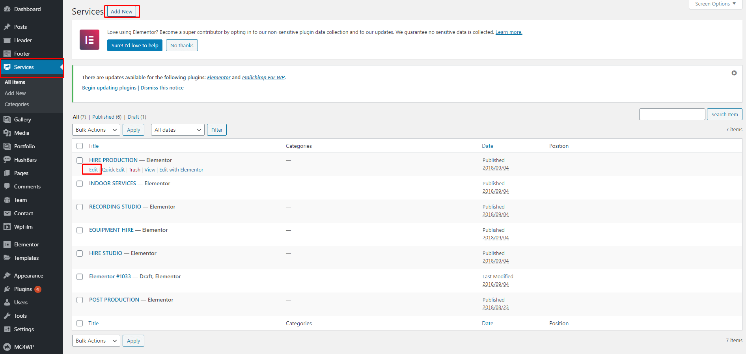This screenshot has width=746, height=354.
Task: Open the bottom Bulk Actions dropdown
Action: click(x=96, y=341)
